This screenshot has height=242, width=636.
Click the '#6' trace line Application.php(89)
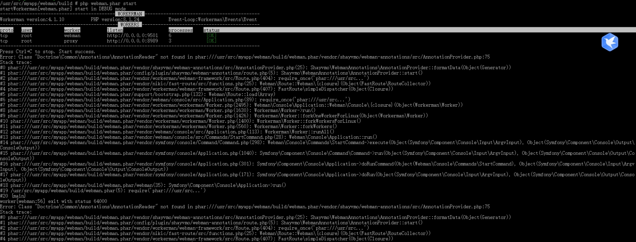tap(175, 100)
